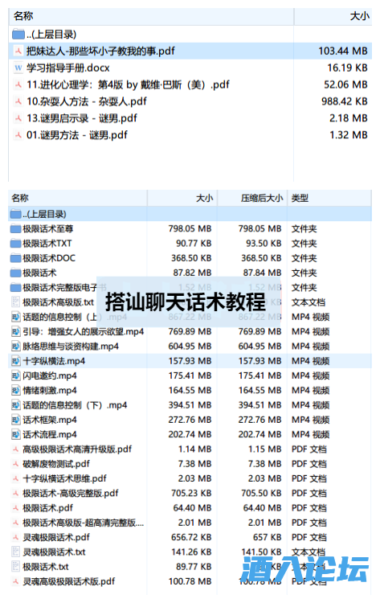Click the Word icon of 学习指导手册.docx
Image resolution: width=380 pixels, height=603 pixels.
[18, 68]
